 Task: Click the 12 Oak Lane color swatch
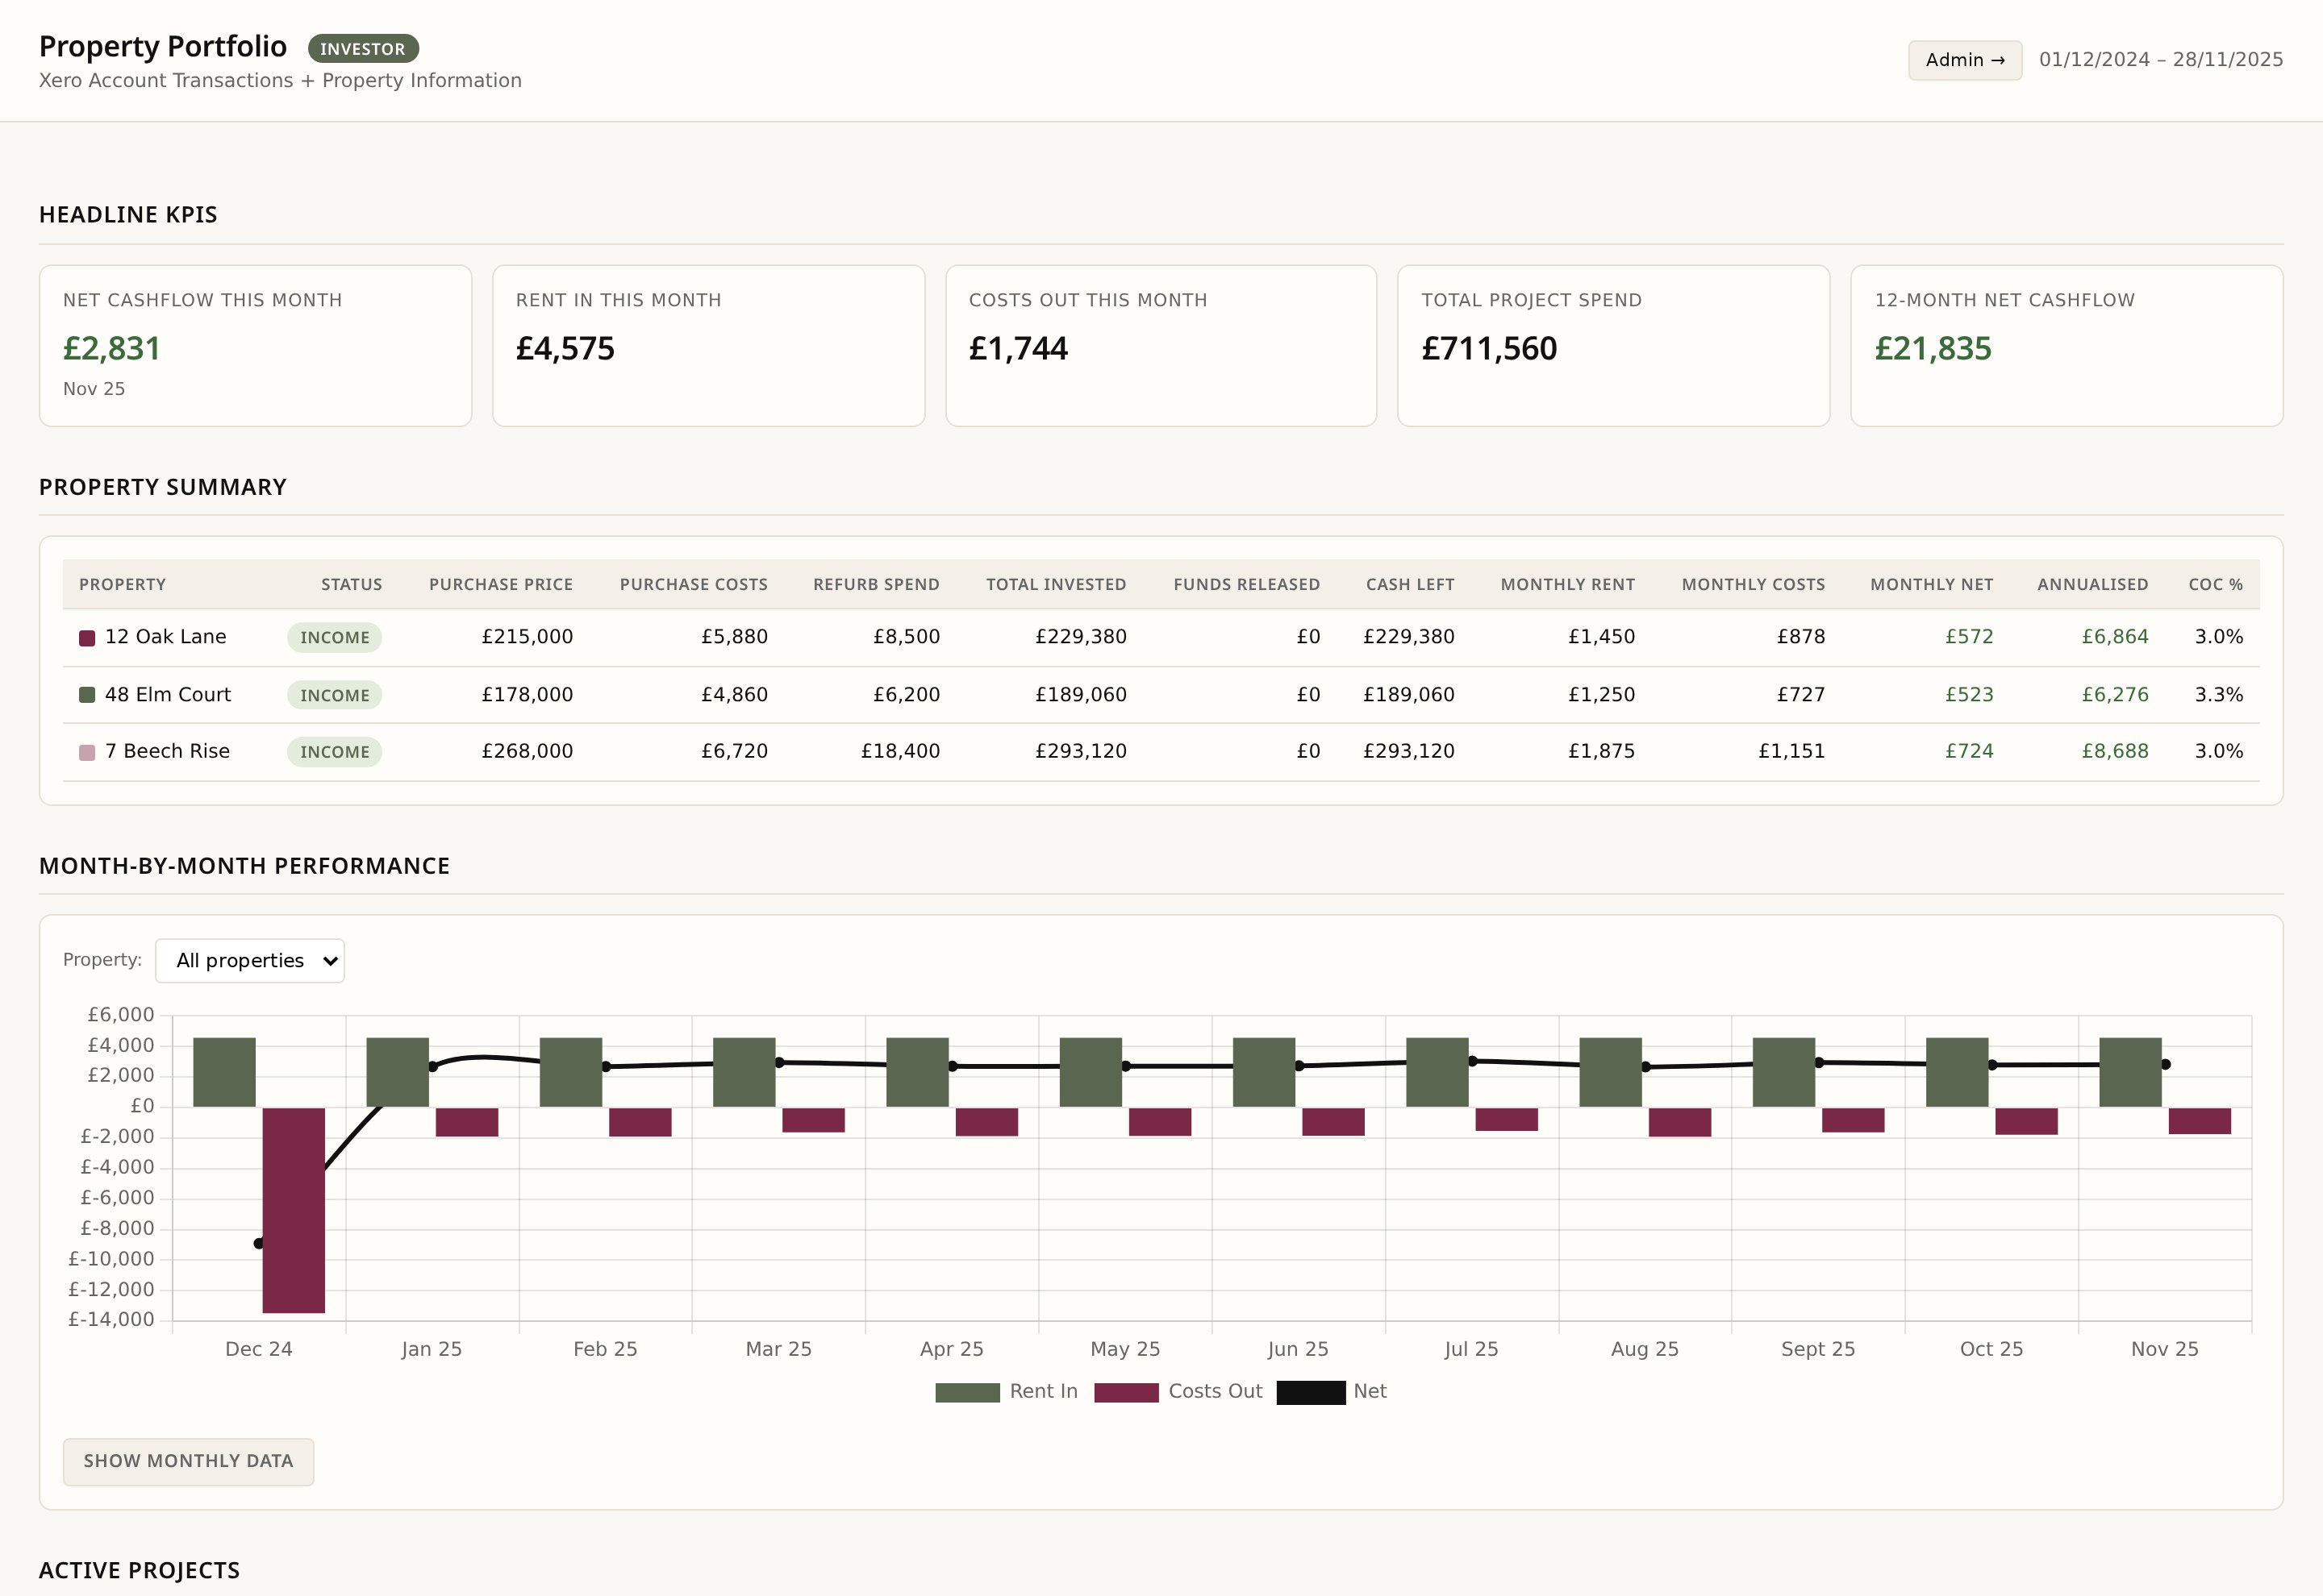pyautogui.click(x=87, y=638)
